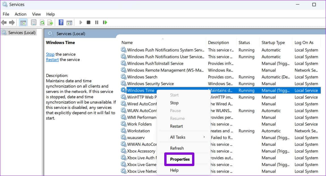The height and width of the screenshot is (176, 326).
Task: Click gear icon beside Workstation service
Action: (123, 131)
